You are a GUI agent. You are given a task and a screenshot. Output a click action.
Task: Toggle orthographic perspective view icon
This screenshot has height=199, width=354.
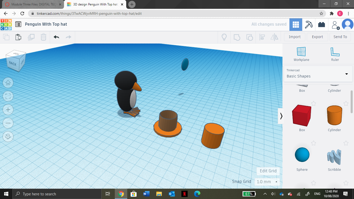click(8, 137)
